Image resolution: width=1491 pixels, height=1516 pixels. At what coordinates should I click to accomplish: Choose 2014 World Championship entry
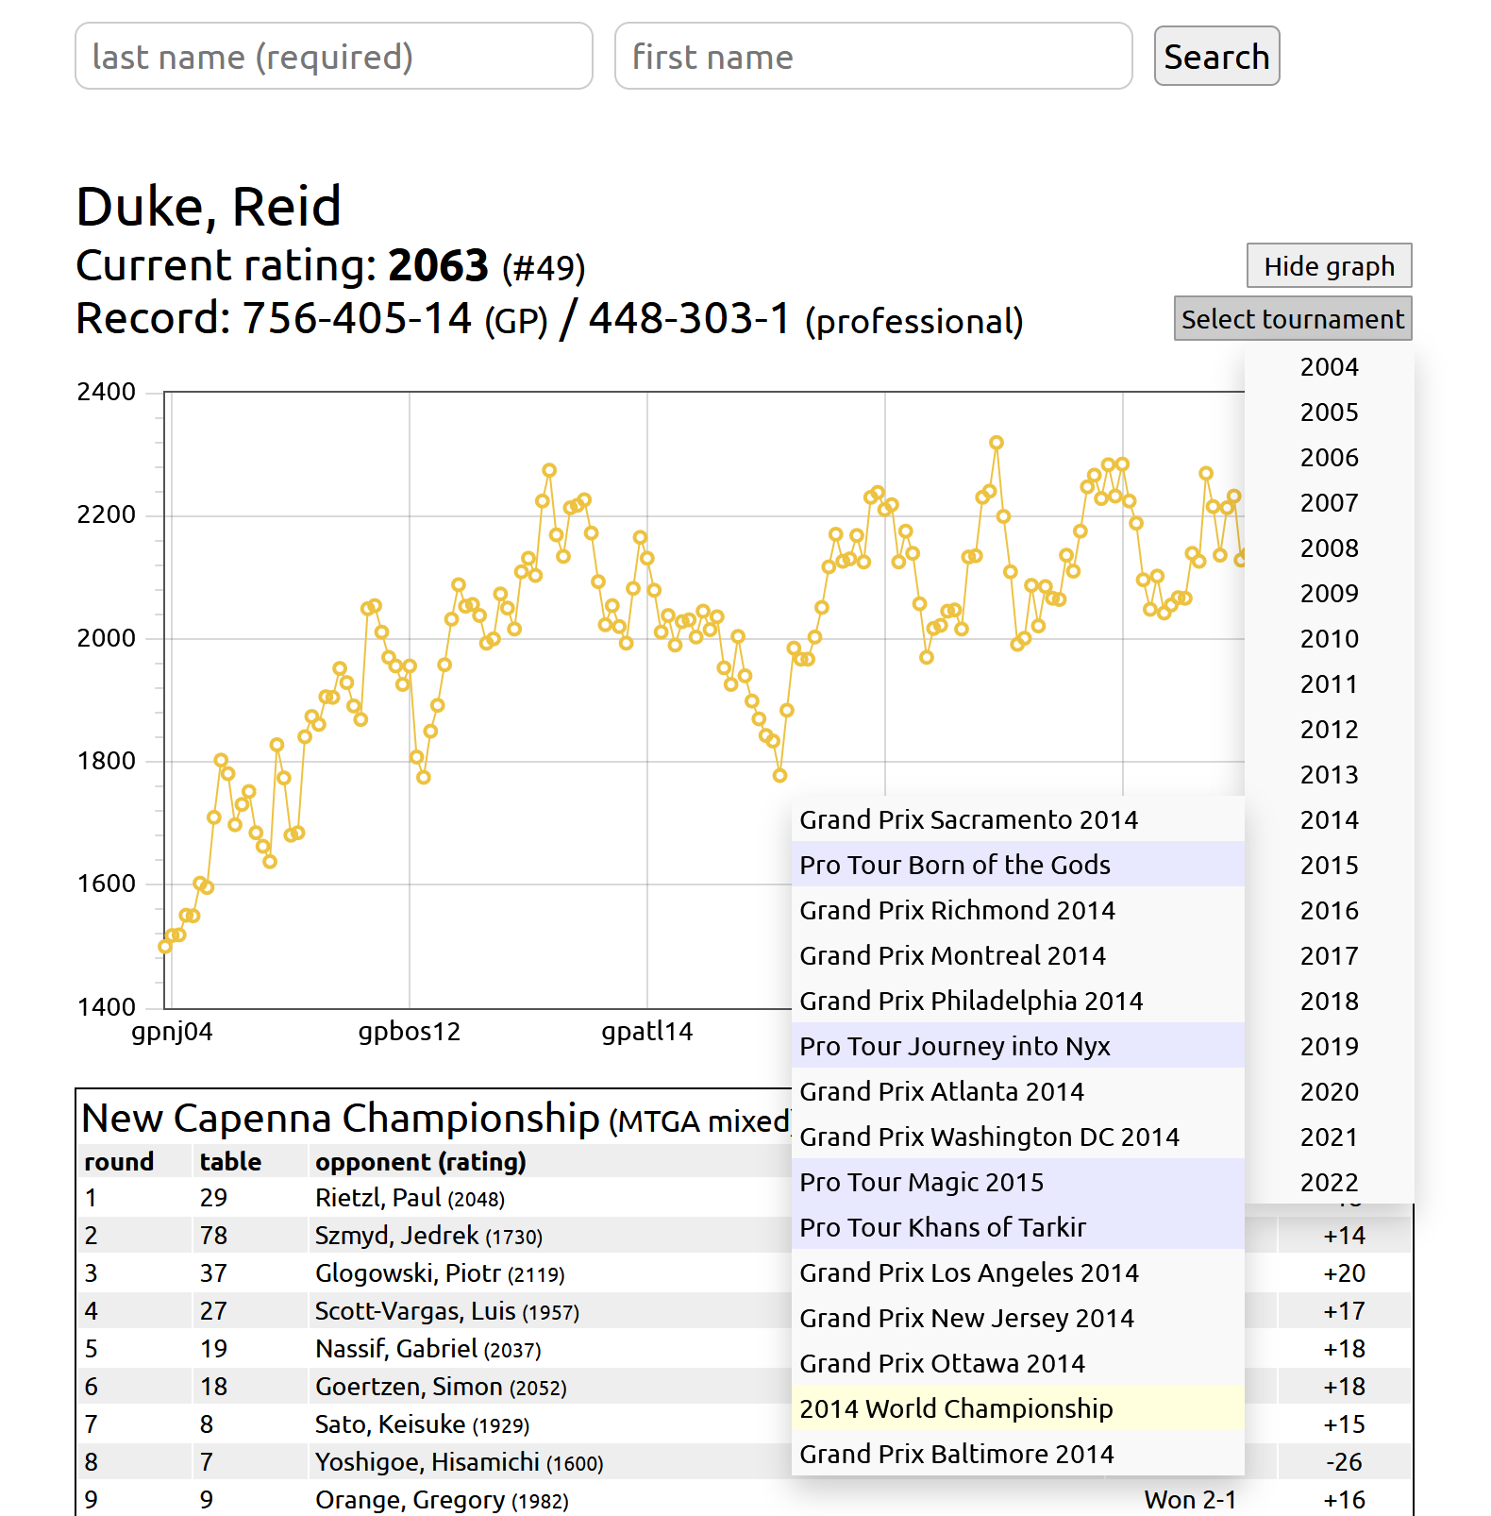click(x=1017, y=1408)
